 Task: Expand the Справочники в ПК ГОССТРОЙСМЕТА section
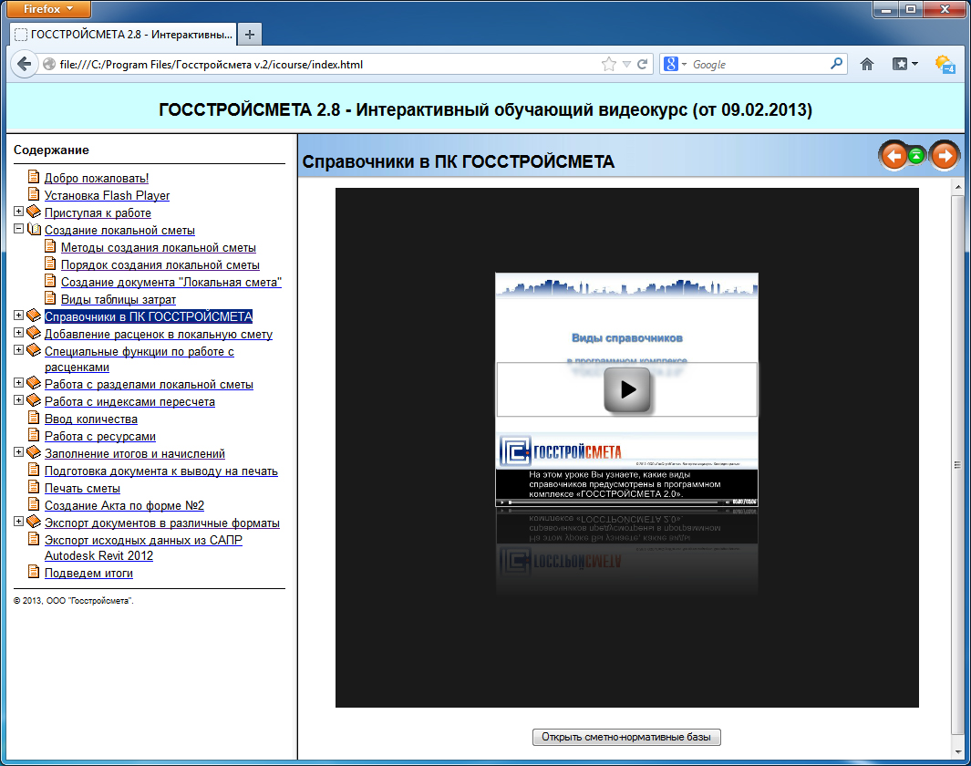(18, 316)
